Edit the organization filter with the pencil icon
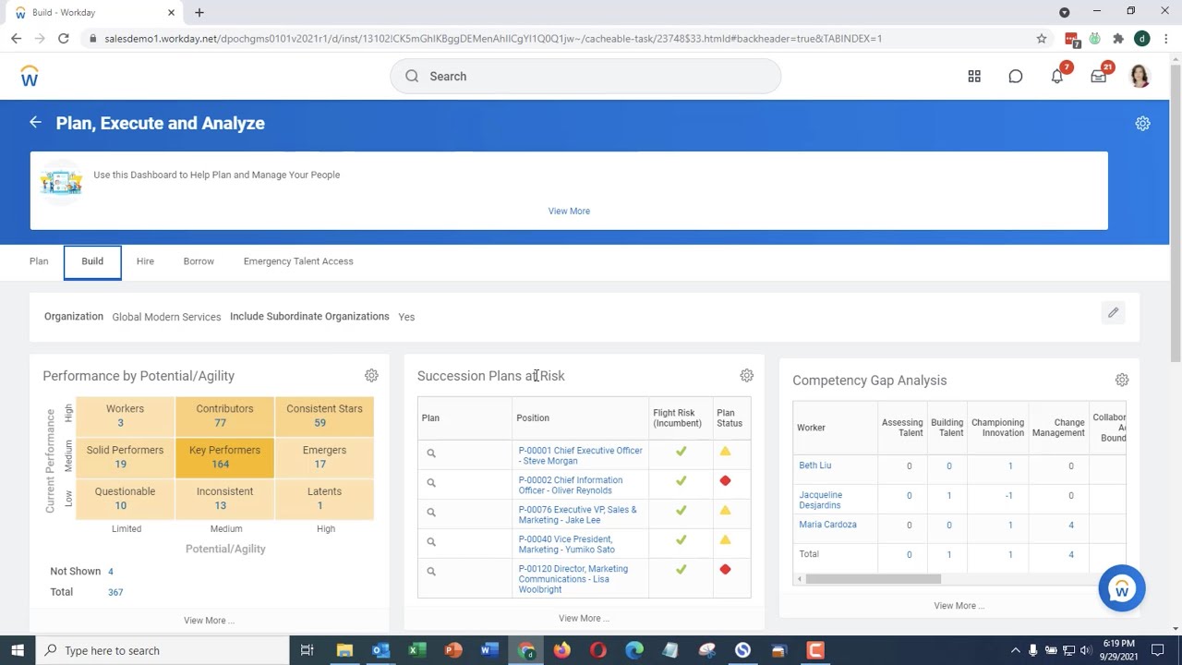The width and height of the screenshot is (1182, 665). 1113,313
